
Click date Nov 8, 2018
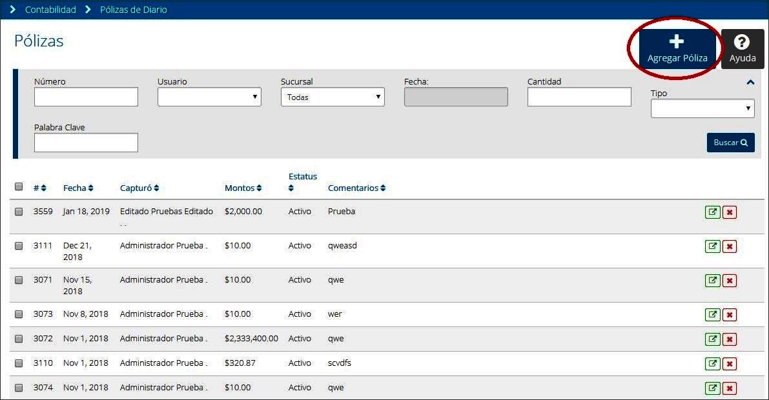pyautogui.click(x=86, y=314)
